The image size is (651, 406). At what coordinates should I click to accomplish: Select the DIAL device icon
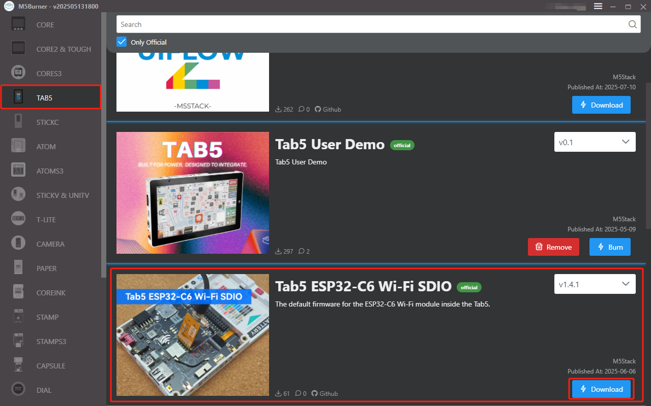click(x=18, y=390)
